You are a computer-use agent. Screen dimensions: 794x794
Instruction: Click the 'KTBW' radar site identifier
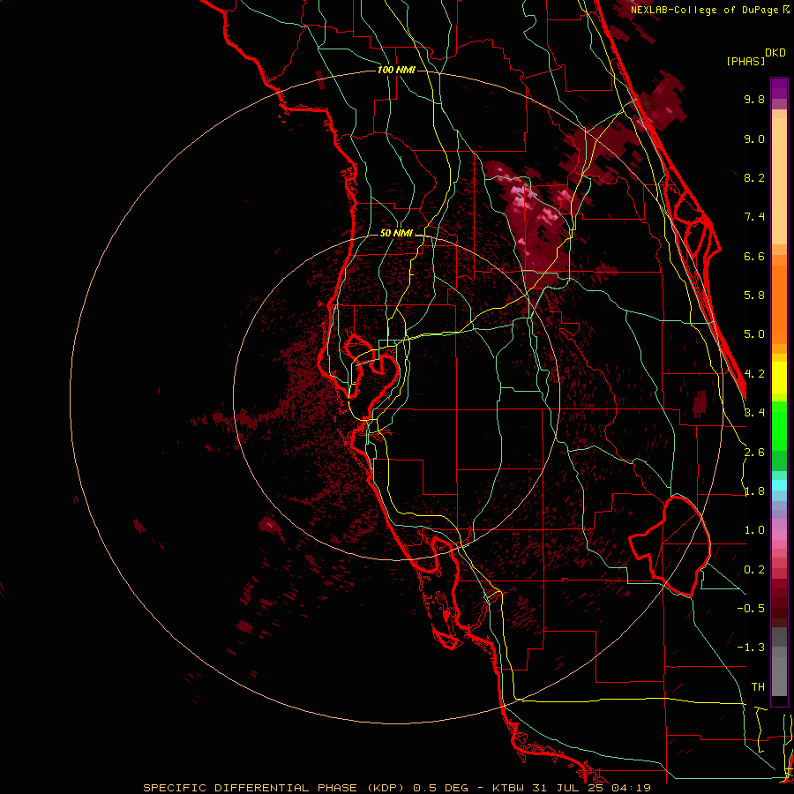click(506, 788)
